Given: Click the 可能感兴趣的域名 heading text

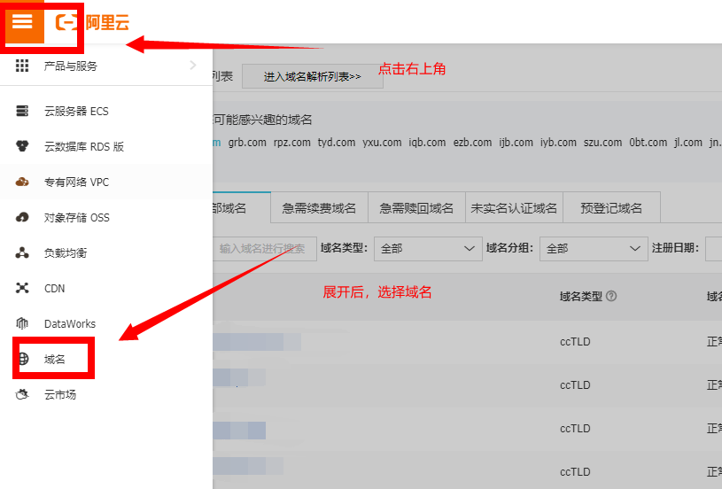Looking at the screenshot, I should coord(262,120).
